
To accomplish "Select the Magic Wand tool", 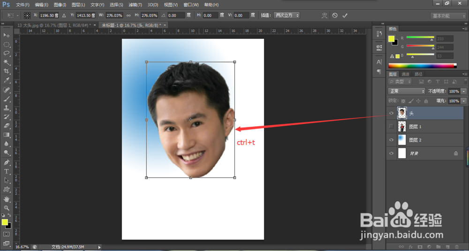I will (x=6, y=62).
